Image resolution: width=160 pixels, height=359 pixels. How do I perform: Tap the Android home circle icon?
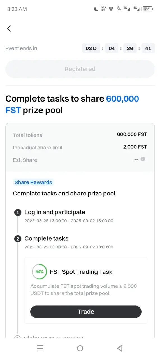[x=80, y=348]
